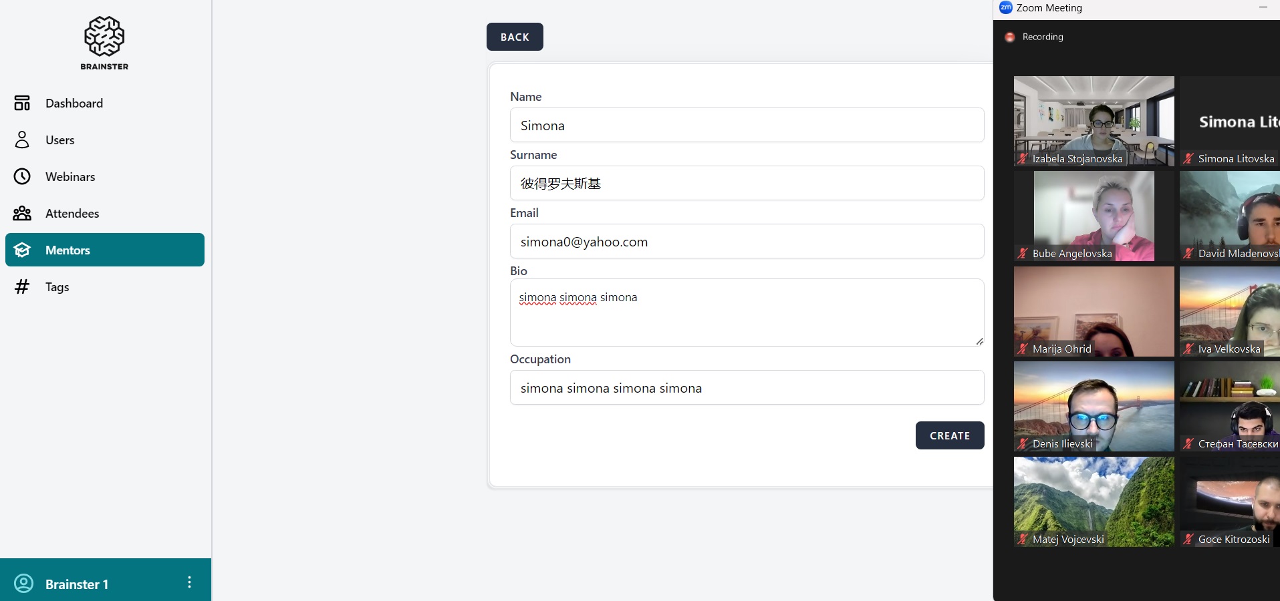
Task: Open the three-dot menu beside Brainster 1
Action: click(x=189, y=582)
